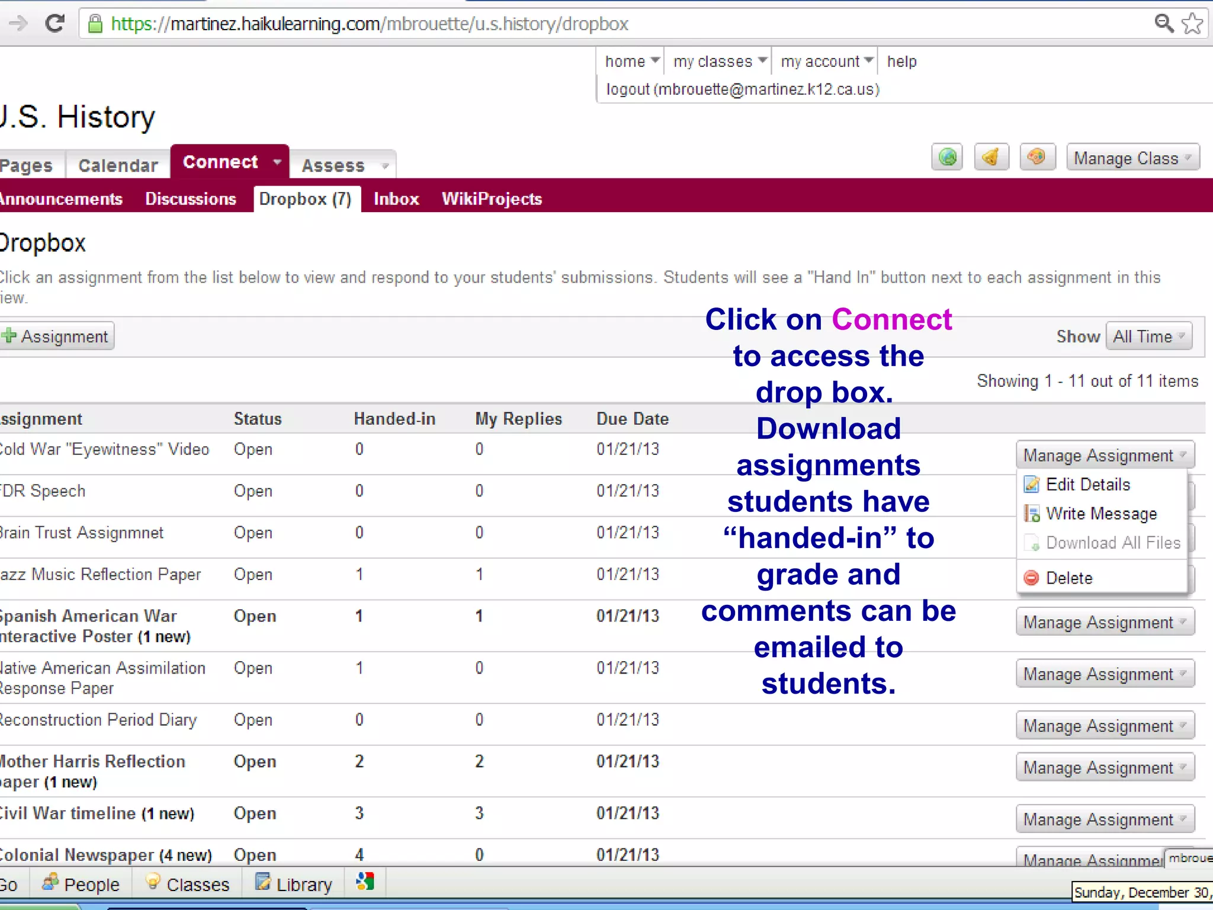Click the colorful icon right of Library
The width and height of the screenshot is (1213, 910).
click(x=365, y=882)
